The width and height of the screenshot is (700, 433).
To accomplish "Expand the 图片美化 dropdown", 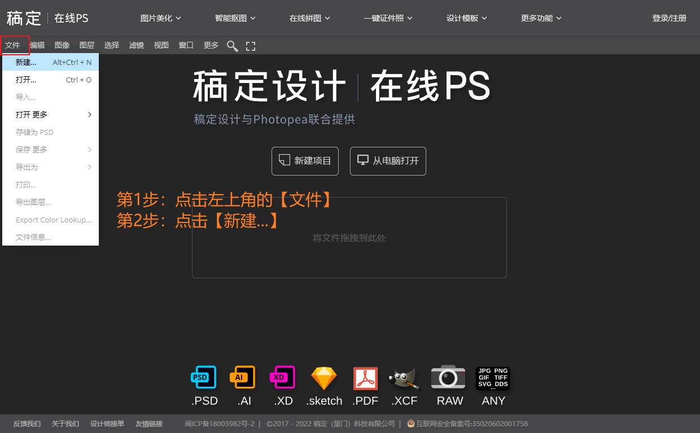I will (x=161, y=18).
